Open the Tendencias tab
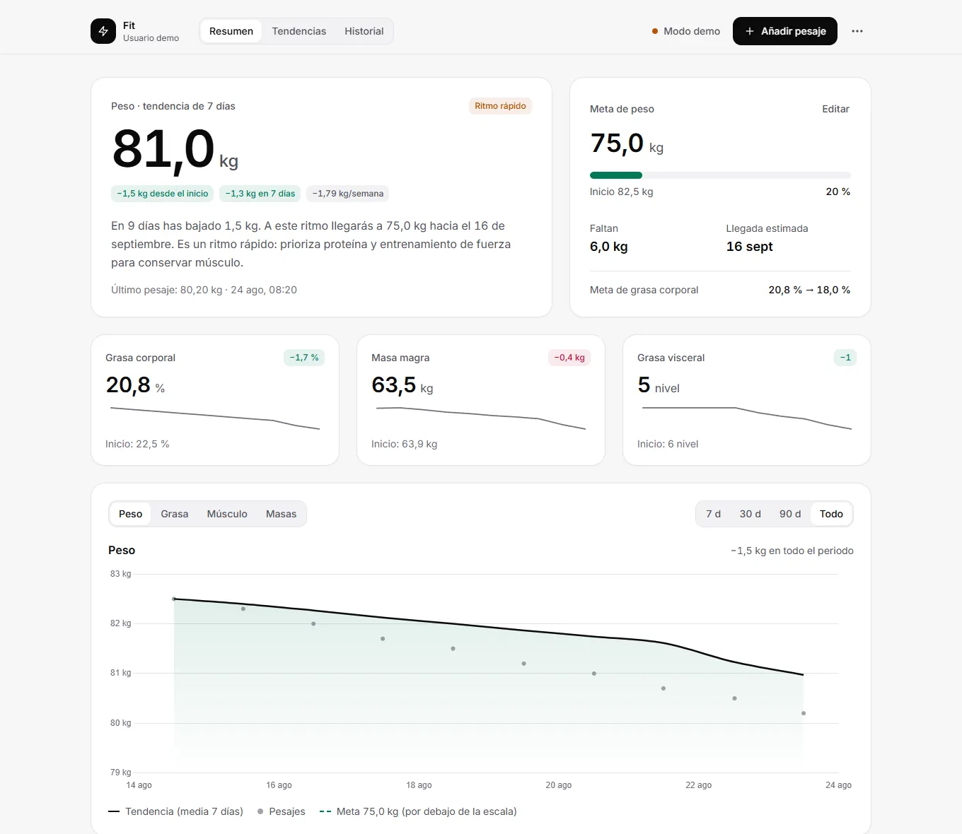 point(299,31)
